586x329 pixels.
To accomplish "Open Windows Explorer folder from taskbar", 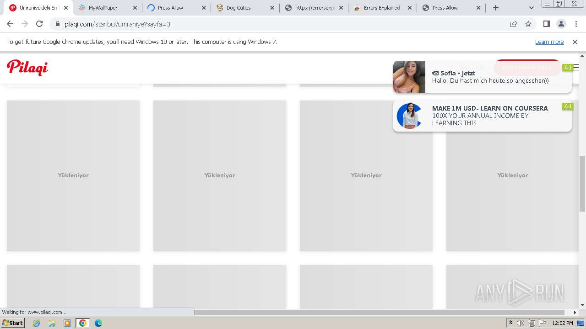I will click(x=52, y=323).
